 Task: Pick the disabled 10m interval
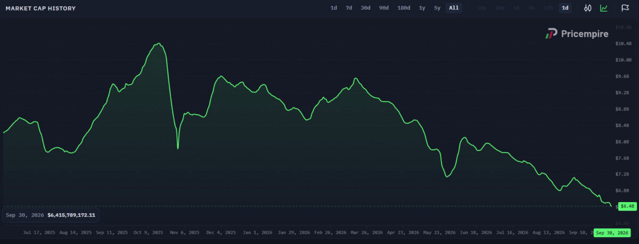[x=482, y=8]
